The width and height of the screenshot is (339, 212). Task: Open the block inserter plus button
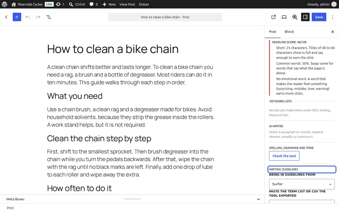(x=17, y=17)
